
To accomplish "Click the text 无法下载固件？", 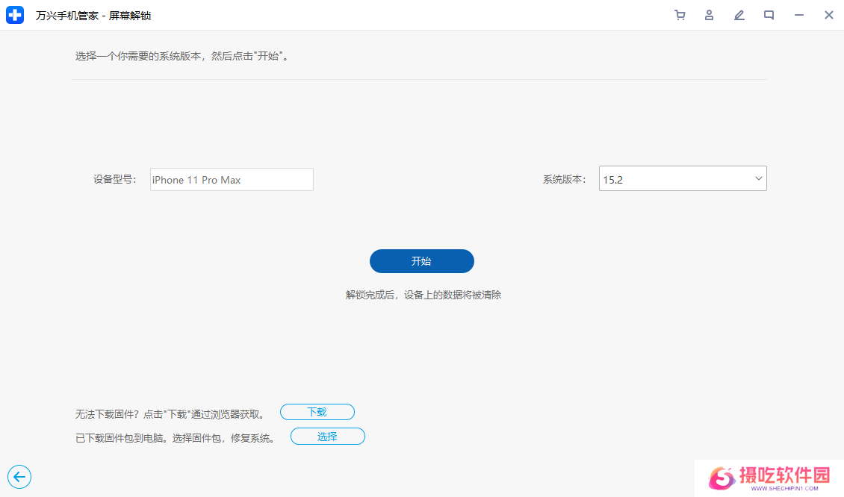I will [107, 414].
